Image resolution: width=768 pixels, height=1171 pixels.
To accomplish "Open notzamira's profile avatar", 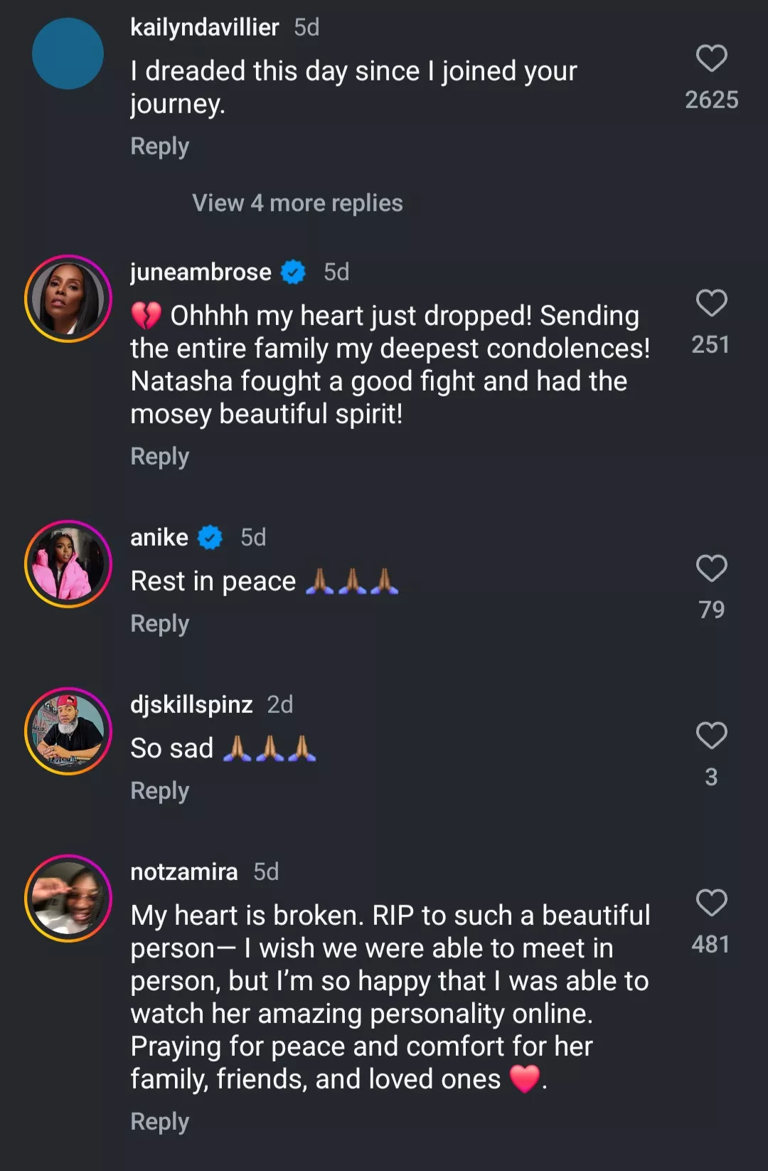I will (68, 899).
